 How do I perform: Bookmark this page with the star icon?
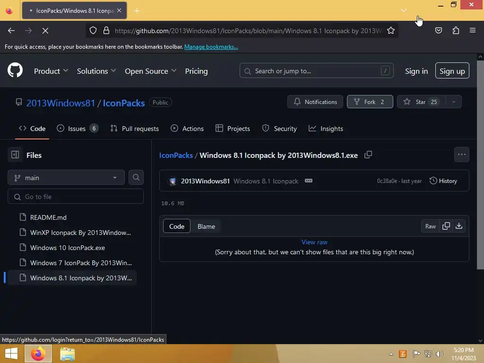pyautogui.click(x=391, y=31)
